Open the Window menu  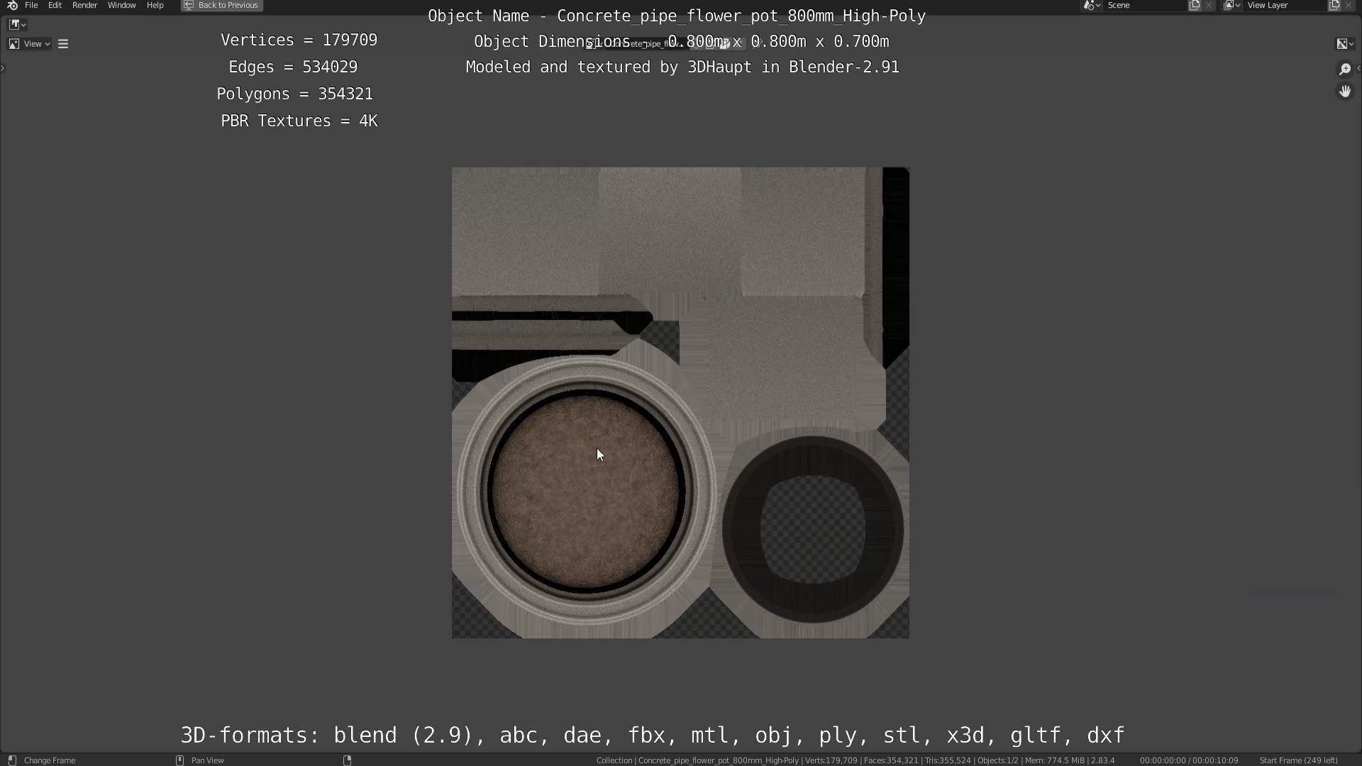[x=121, y=5]
